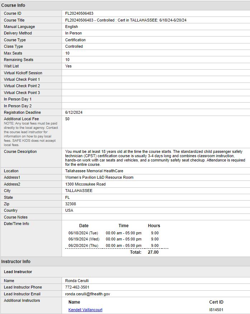The image size is (250, 314).
Task: Click the date 06/19/2024 (Wed)
Action: [84, 239]
